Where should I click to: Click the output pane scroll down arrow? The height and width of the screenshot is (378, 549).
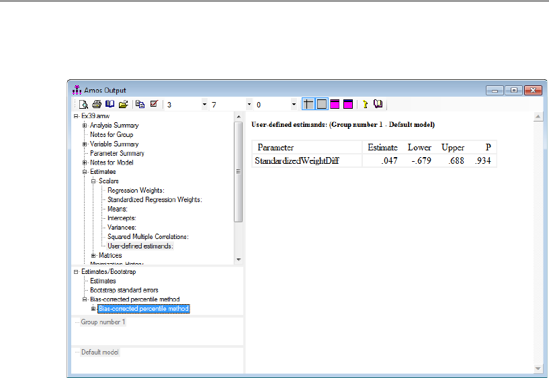[538, 368]
